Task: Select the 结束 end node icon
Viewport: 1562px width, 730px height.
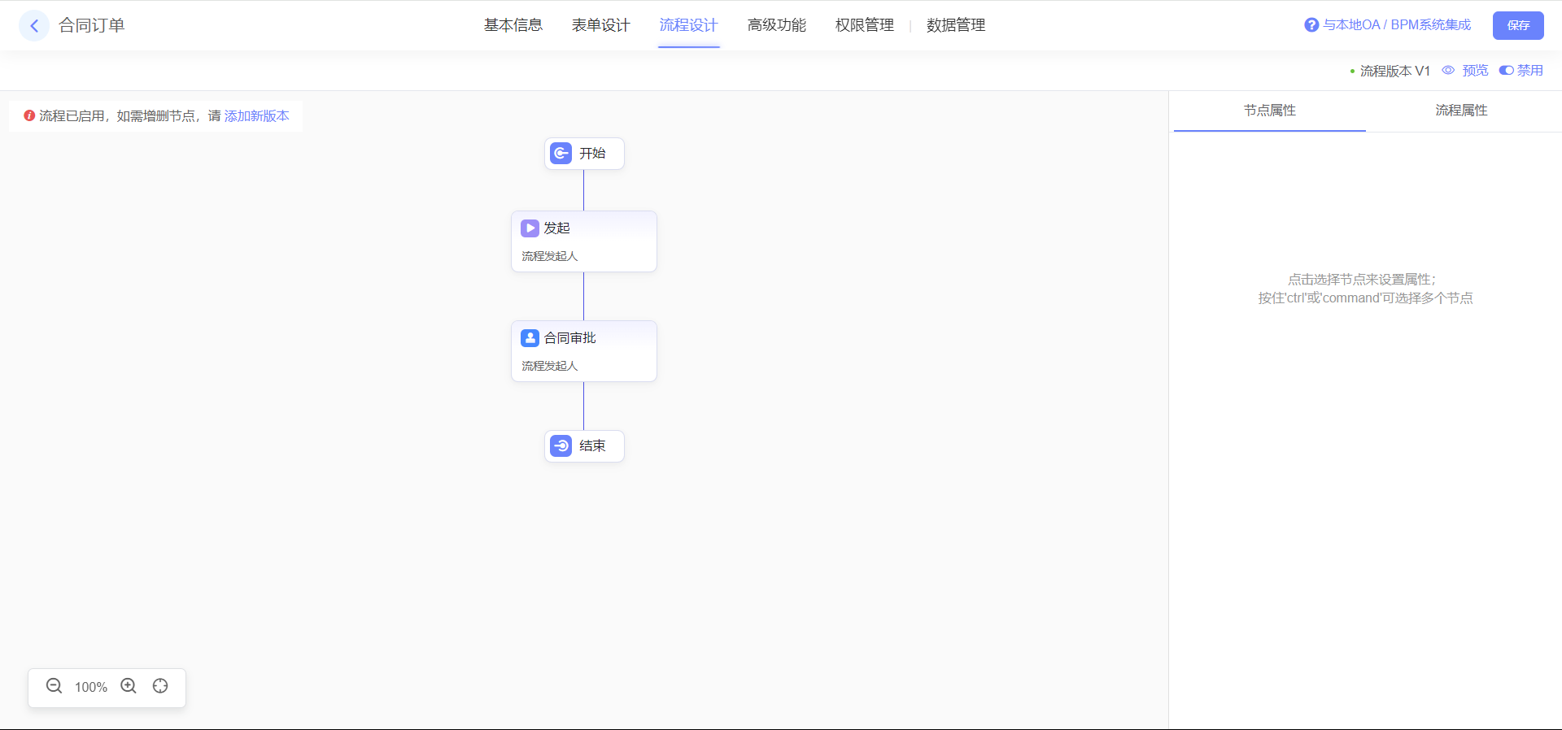Action: point(561,446)
